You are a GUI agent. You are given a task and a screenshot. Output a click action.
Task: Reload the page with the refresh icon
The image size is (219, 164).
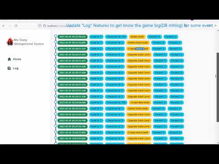(16, 26)
